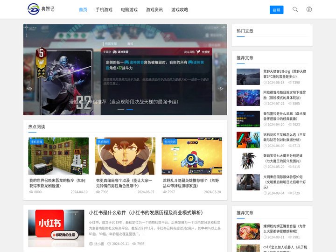Open the 数码宝贝 demon lord thumbnail
This screenshot has height=252, width=336.
tap(248, 161)
